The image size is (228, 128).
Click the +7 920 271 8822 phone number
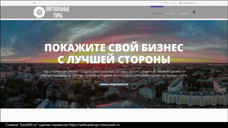169,3
